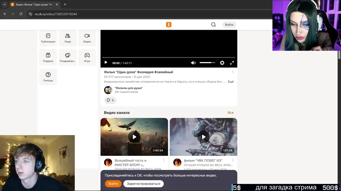Expand description with Ещё link

pyautogui.click(x=231, y=82)
